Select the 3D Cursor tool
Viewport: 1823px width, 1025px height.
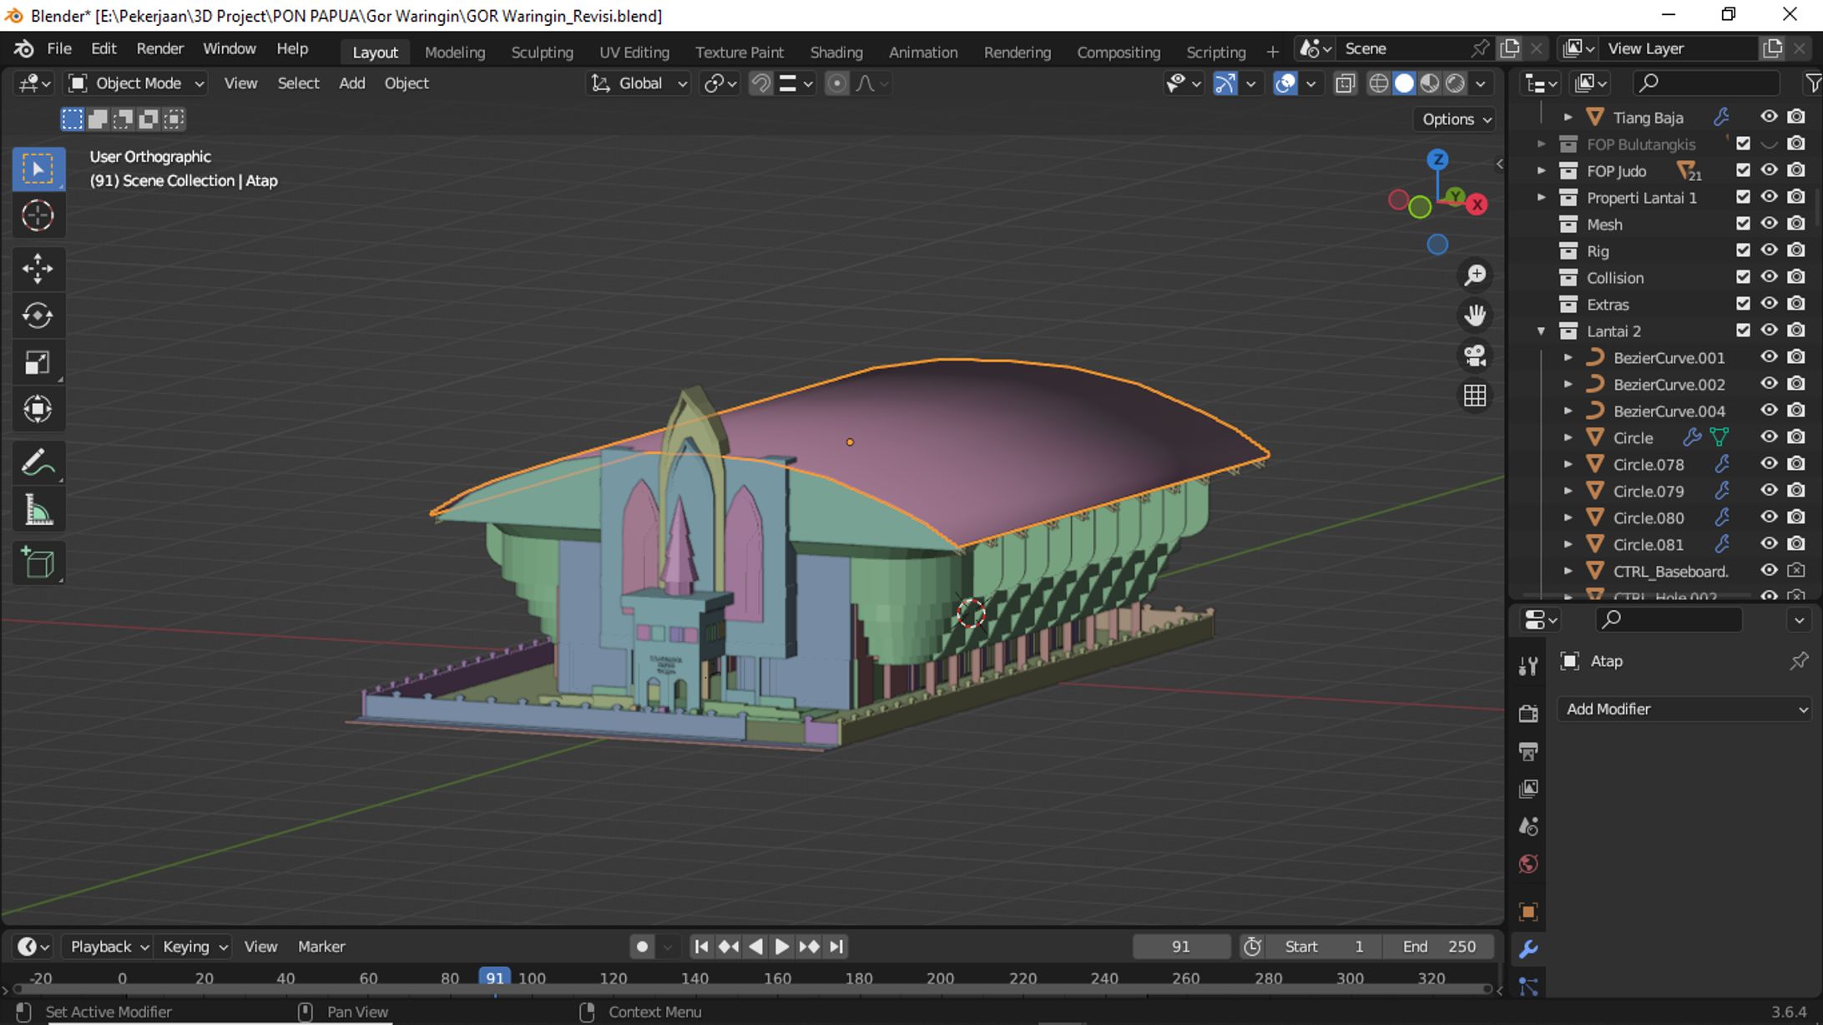38,216
